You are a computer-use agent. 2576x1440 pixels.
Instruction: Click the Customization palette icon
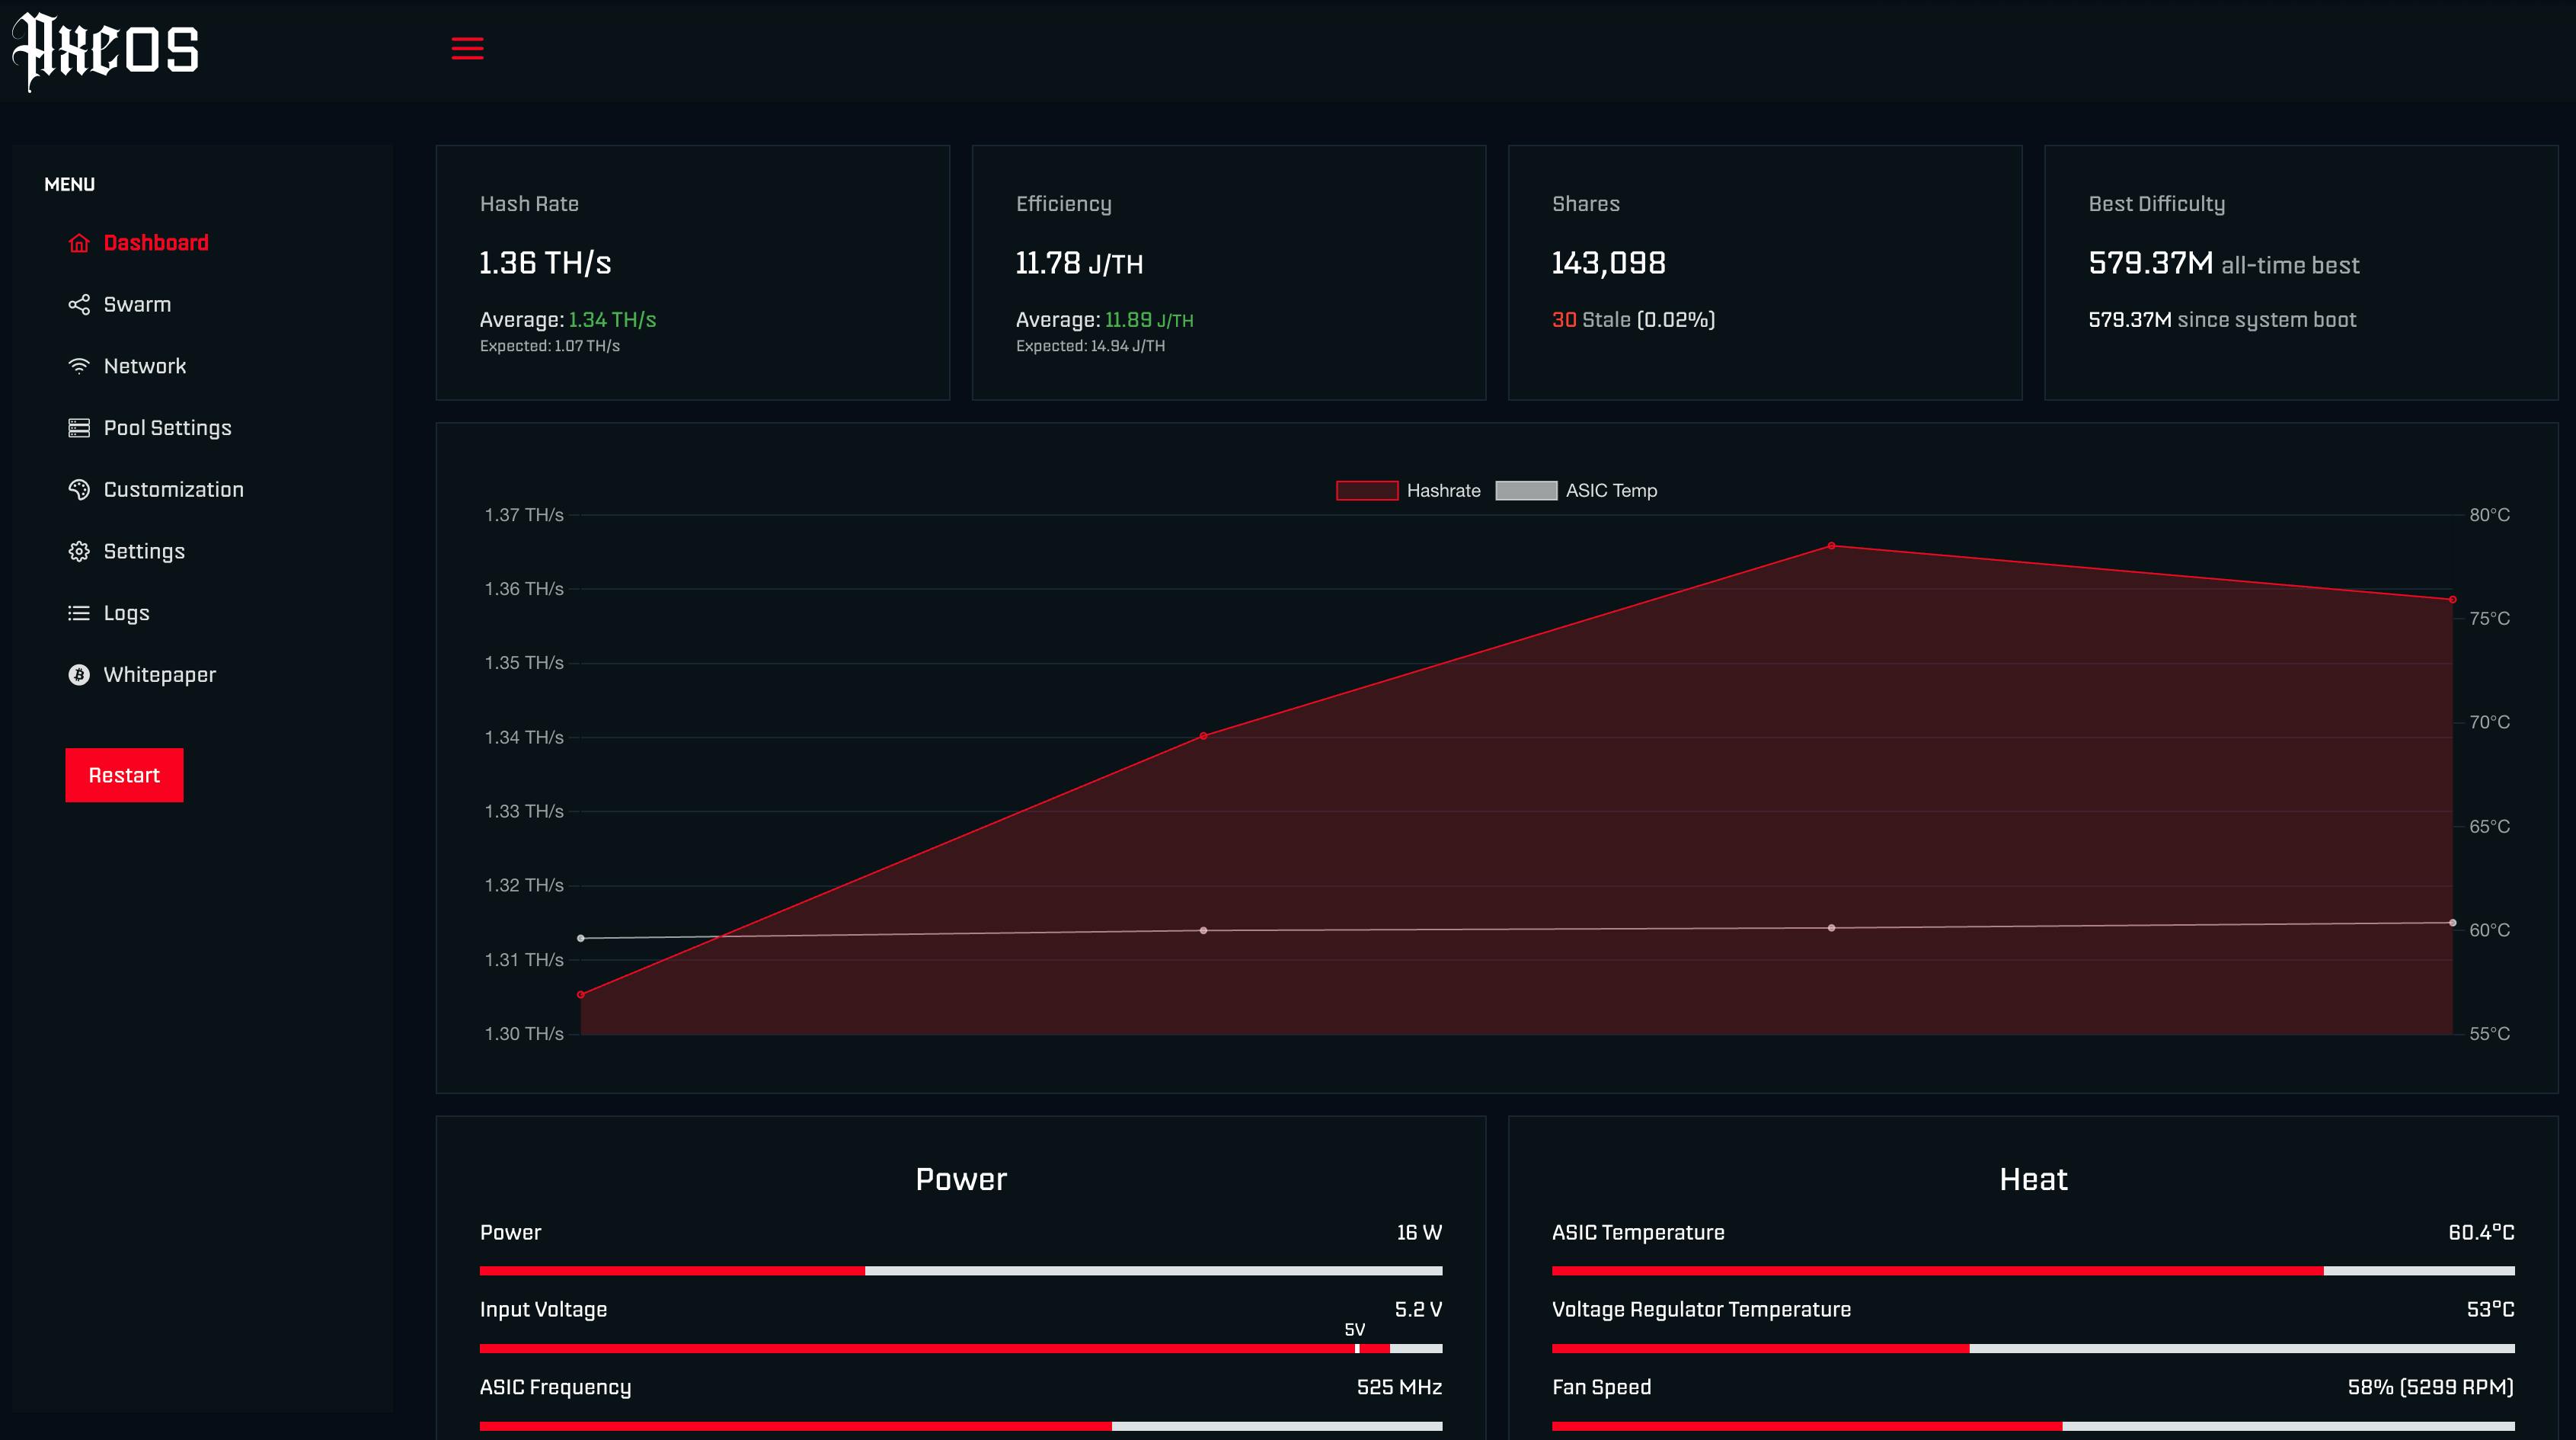pos(79,490)
